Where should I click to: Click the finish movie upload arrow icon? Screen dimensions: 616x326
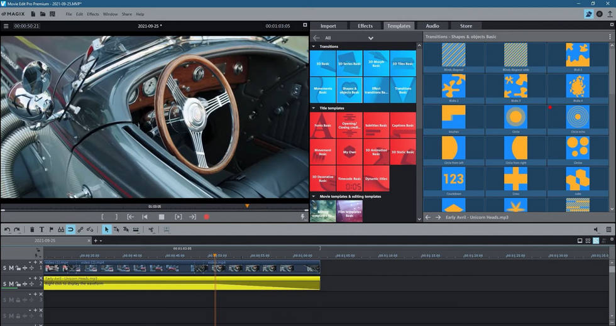pos(610,14)
